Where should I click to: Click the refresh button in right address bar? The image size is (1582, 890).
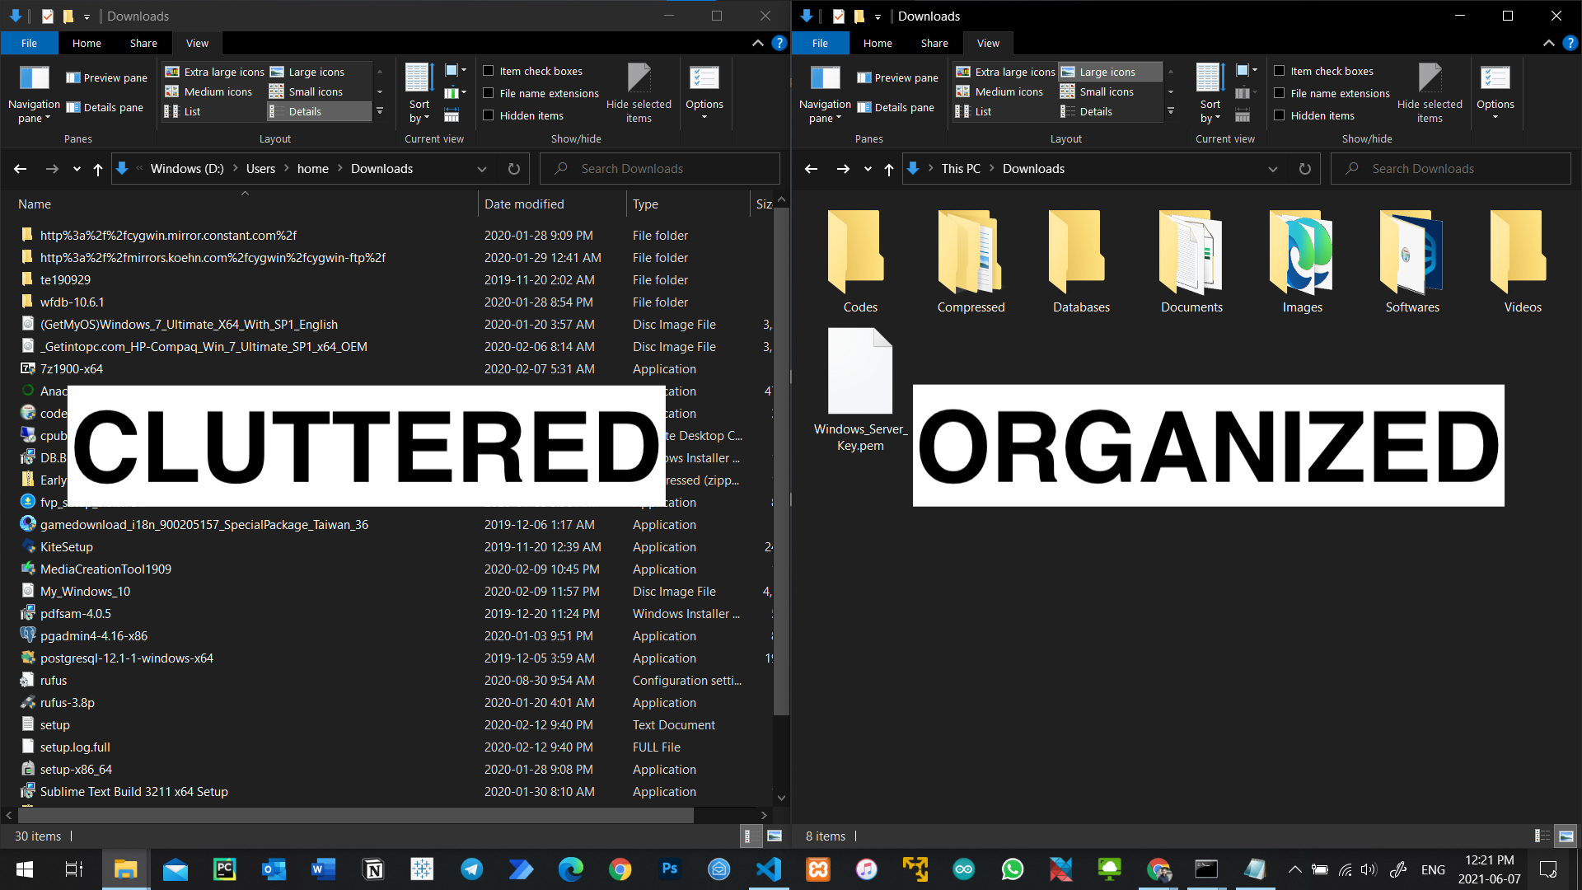click(1305, 169)
